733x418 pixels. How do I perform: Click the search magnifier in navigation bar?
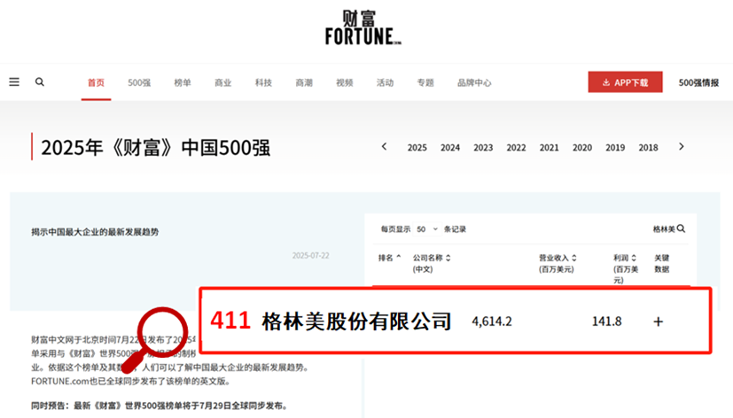coord(40,82)
